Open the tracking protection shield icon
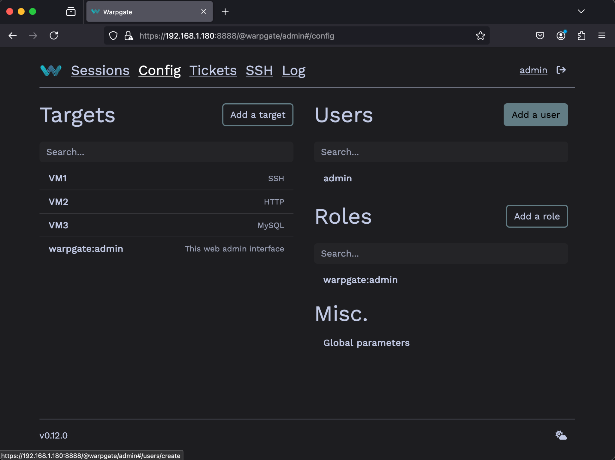This screenshot has width=615, height=460. (x=113, y=35)
